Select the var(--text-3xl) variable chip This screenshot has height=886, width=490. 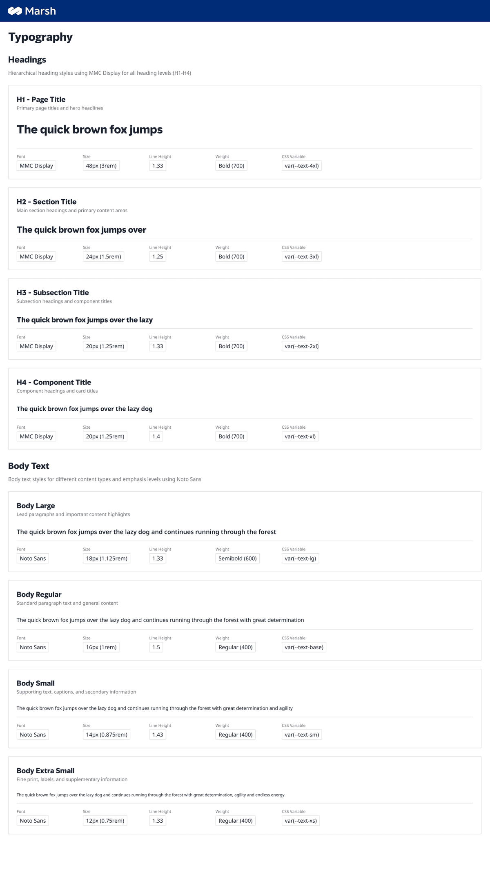[302, 256]
